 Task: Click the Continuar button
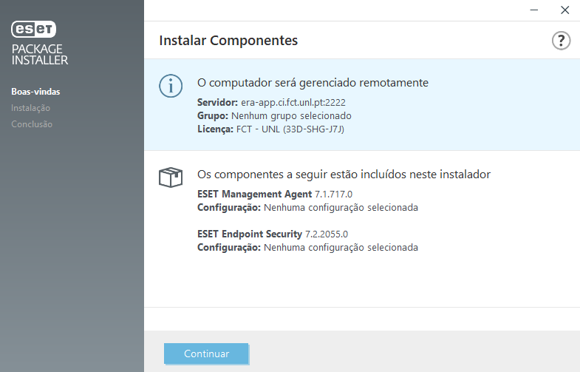206,354
